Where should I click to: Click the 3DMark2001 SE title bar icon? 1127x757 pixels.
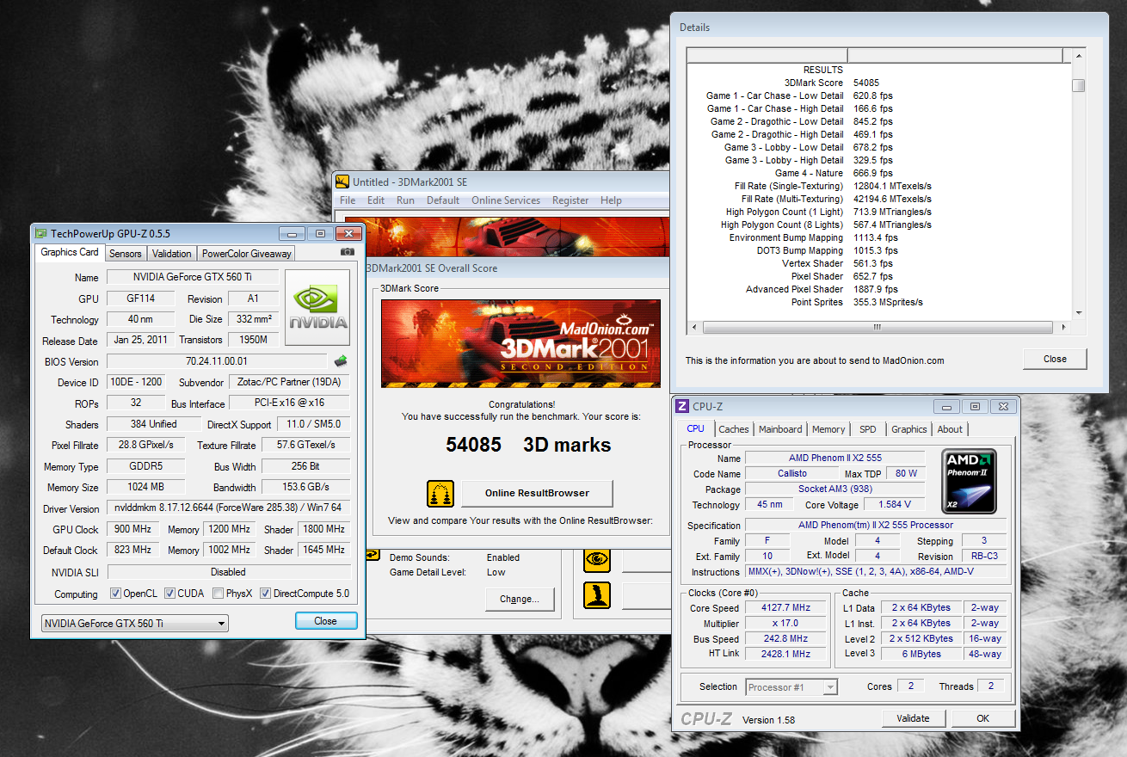[x=342, y=182]
